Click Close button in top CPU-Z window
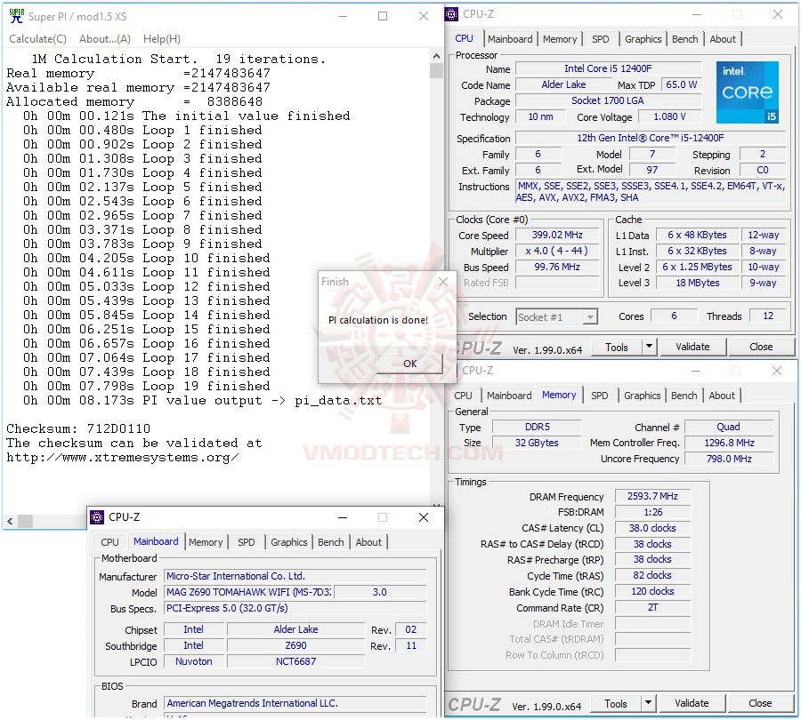801x720 pixels. [761, 347]
